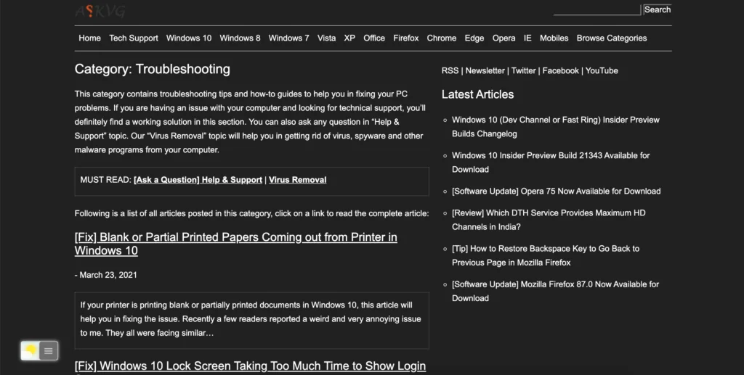
Task: Open the Twitter link
Action: (x=523, y=70)
